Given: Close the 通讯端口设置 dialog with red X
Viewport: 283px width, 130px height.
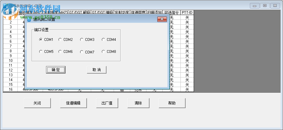Looking at the screenshot, I should click(x=162, y=19).
